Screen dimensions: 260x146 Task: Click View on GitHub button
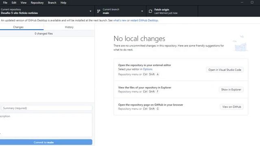(x=232, y=107)
